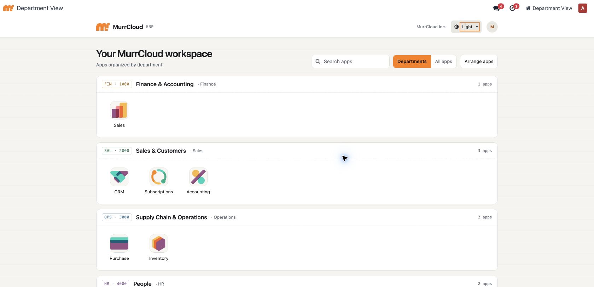Open the activities clock icon
The image size is (594, 287).
513,8
